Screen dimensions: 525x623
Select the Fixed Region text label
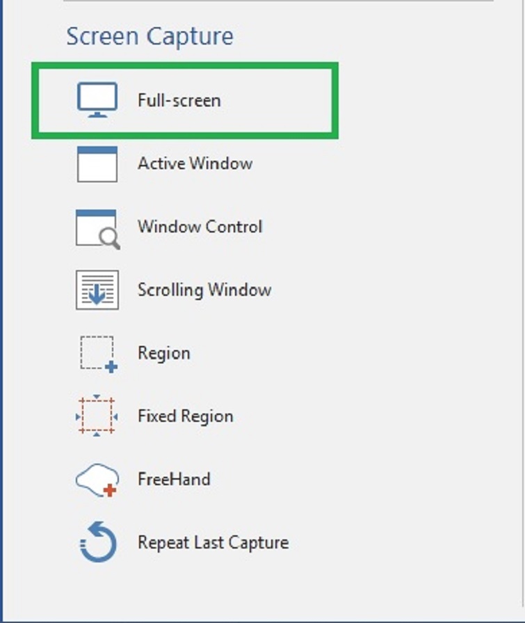(x=185, y=416)
